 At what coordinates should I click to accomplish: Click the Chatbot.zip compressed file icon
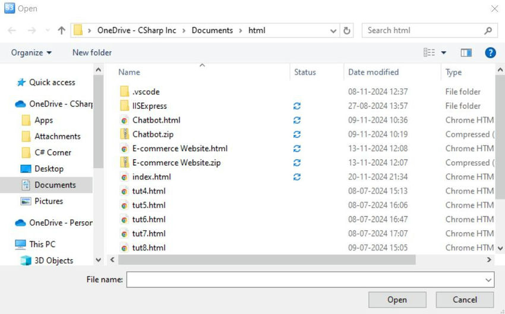click(124, 134)
